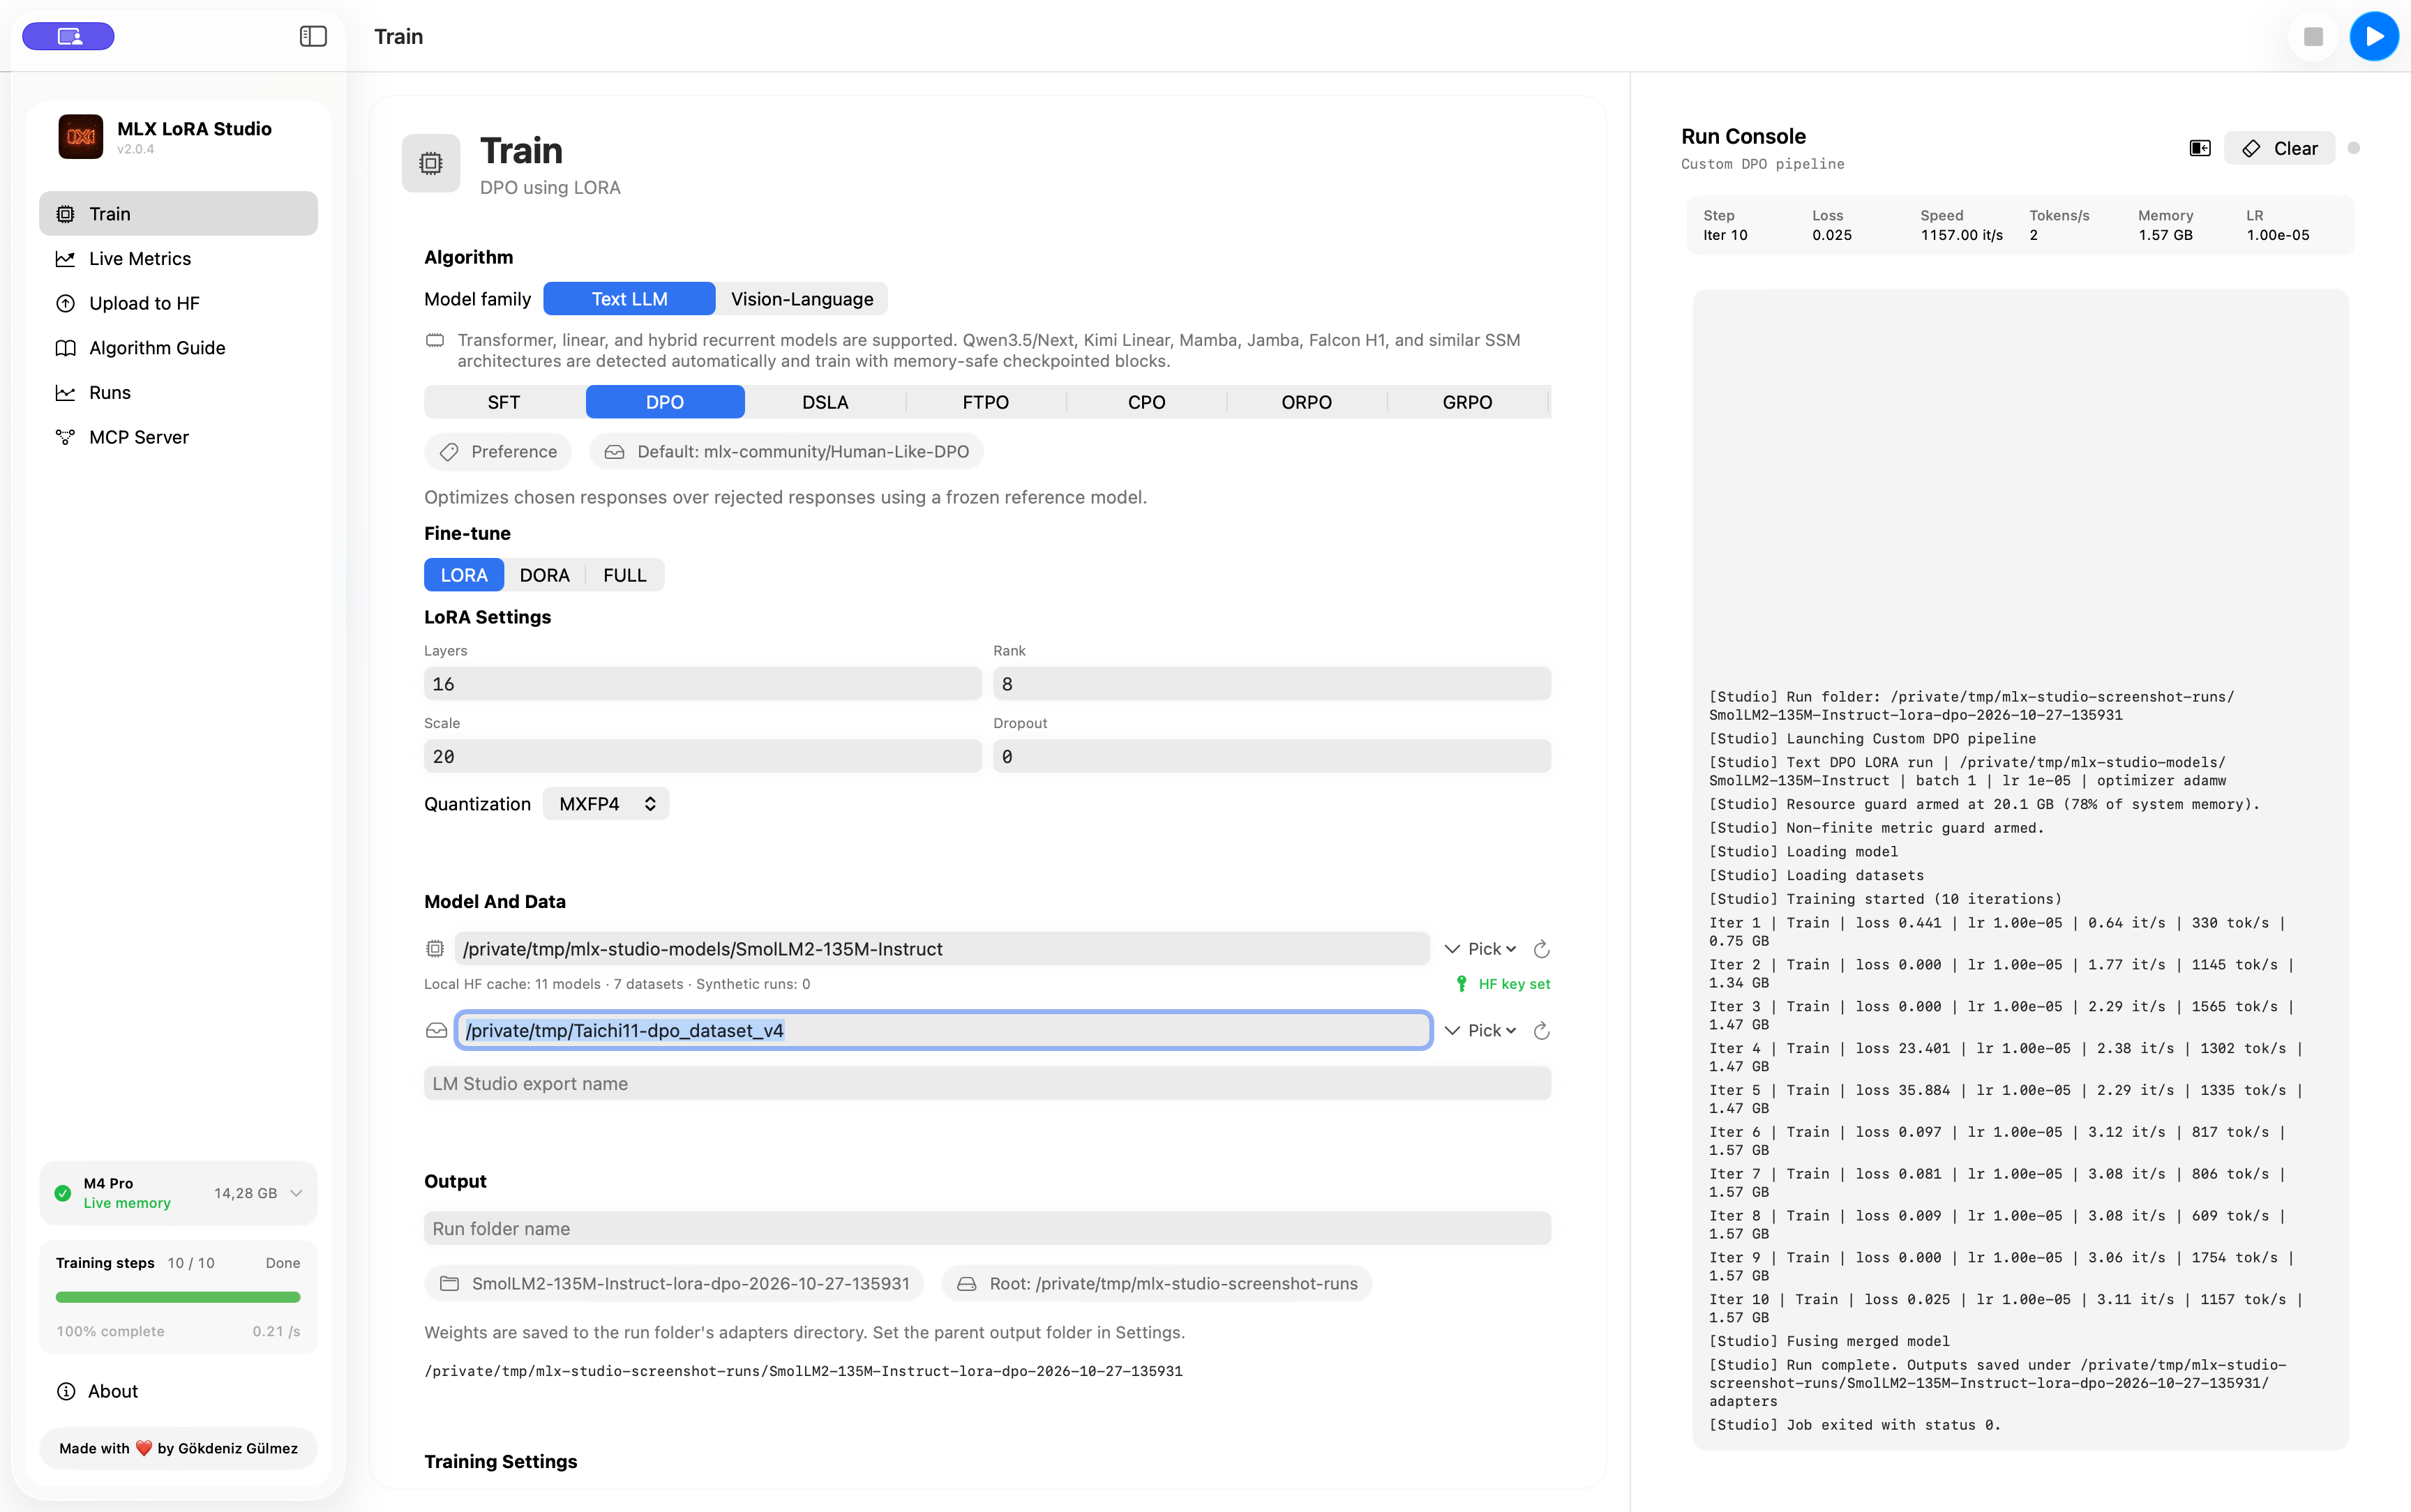Toggle the Run Console layout icon

tap(2199, 148)
